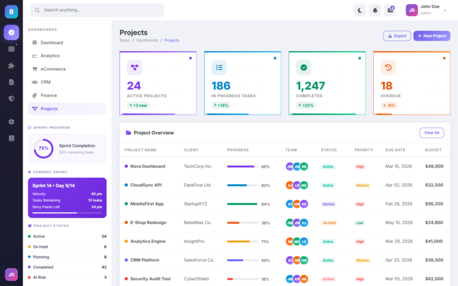458x286 pixels.
Task: Click the Export button
Action: point(397,36)
